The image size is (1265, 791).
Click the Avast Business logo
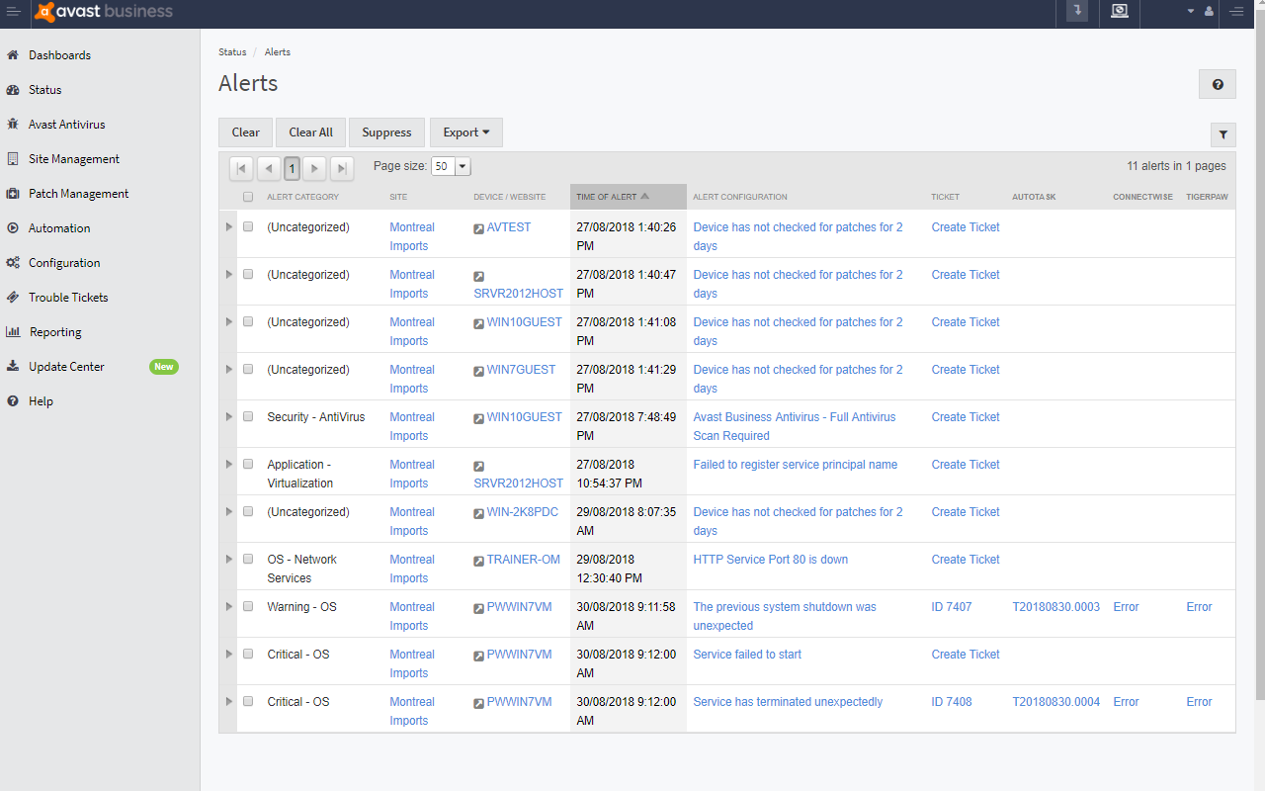tap(99, 13)
